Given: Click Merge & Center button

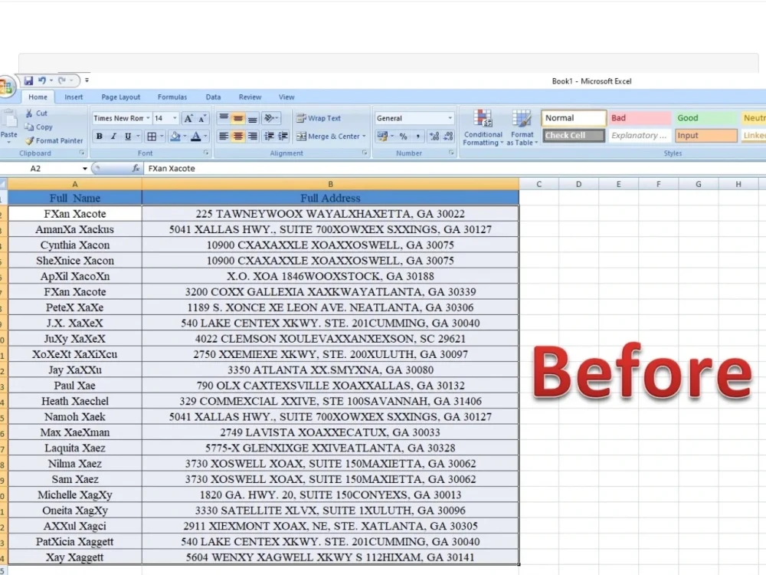Looking at the screenshot, I should coord(328,136).
